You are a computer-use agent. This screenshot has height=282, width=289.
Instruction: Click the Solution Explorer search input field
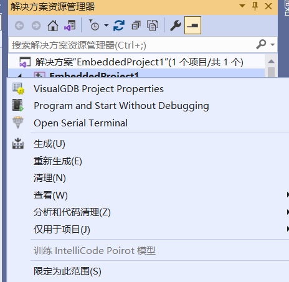(133, 45)
